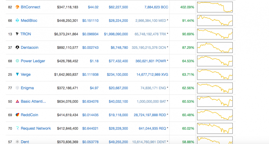Click ReddCoin price $0.014435
Image resolution: width=269 pixels, height=144 pixels.
point(90,115)
